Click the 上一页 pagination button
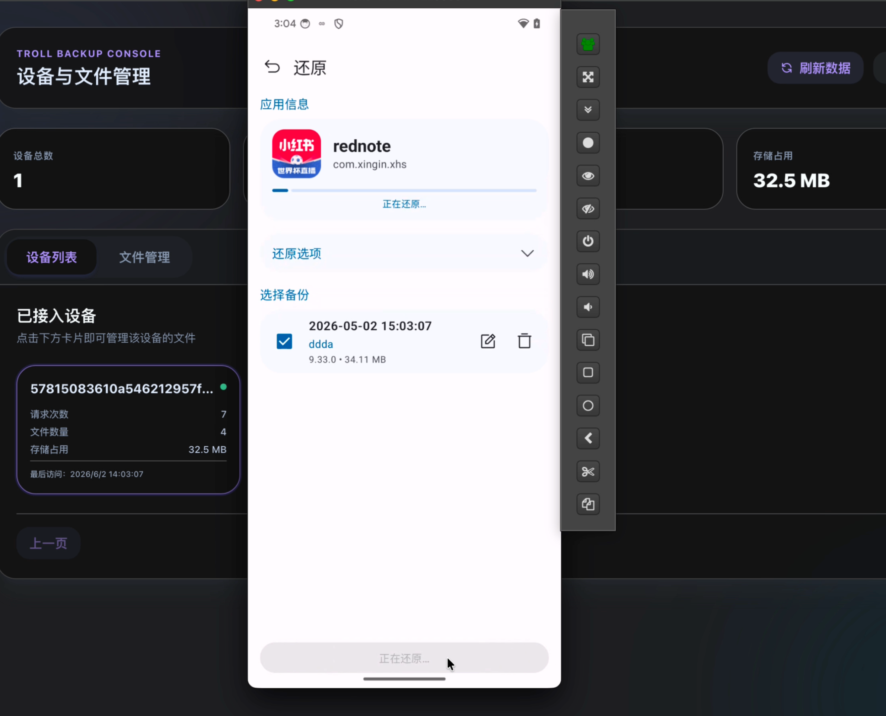The width and height of the screenshot is (886, 716). pos(48,543)
